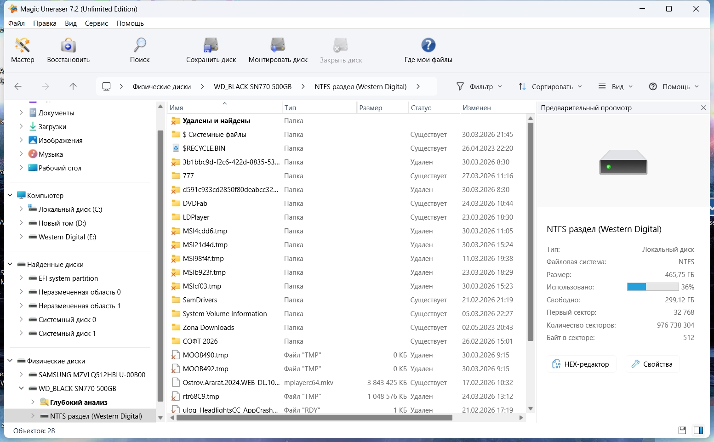Click Физические диски in the breadcrumb
714x442 pixels.
point(162,86)
